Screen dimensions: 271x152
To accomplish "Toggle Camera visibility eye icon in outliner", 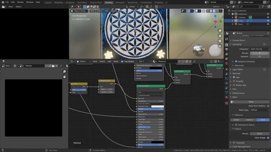I will pyautogui.click(x=268, y=17).
